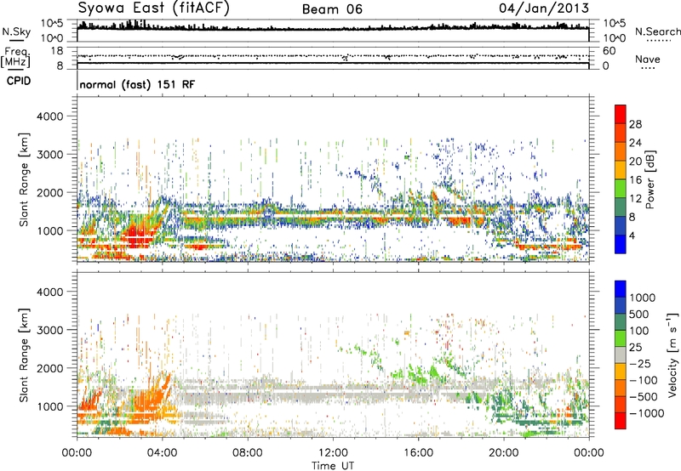
Task: Select the 'Freq. [MHz]' axis label
Action: (x=15, y=58)
